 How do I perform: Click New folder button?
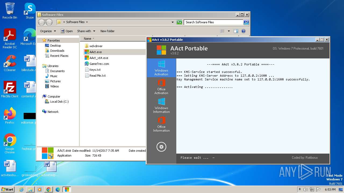click(x=107, y=31)
